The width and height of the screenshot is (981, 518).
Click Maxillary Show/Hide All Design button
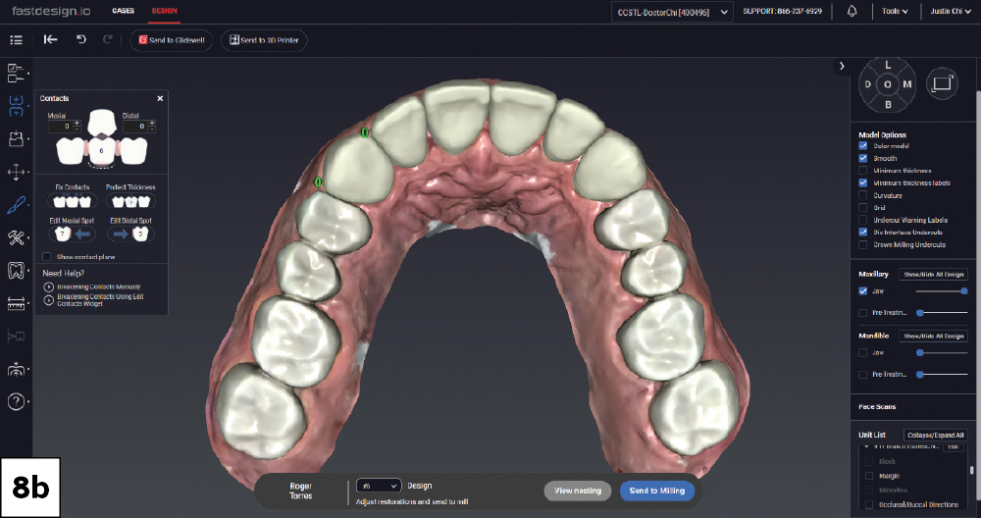point(934,274)
